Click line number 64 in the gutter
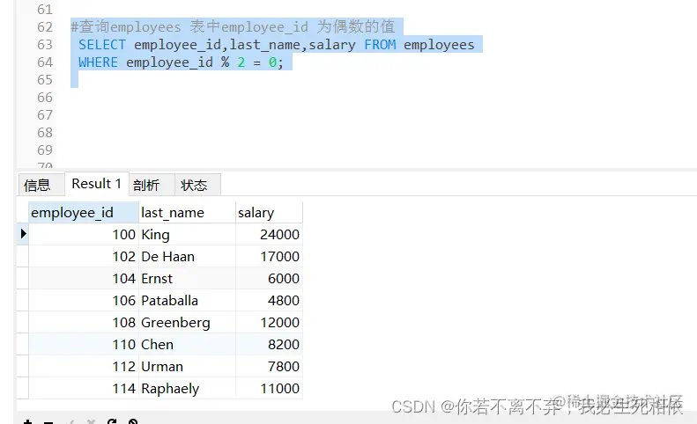 pyautogui.click(x=45, y=62)
